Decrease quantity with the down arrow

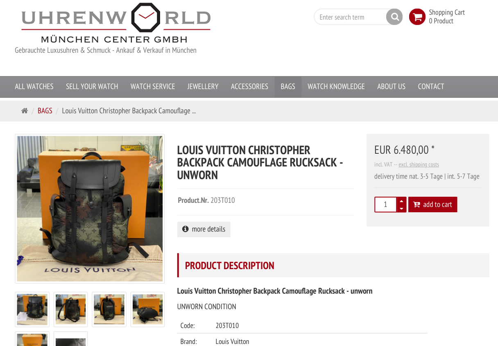(401, 209)
